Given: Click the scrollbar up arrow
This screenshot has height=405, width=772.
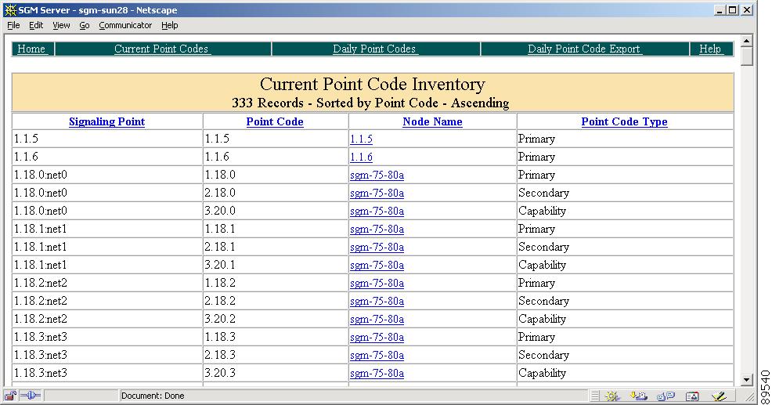Looking at the screenshot, I should 746,40.
